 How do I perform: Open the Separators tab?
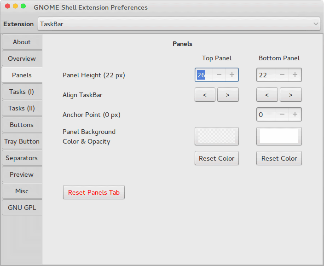[22, 158]
